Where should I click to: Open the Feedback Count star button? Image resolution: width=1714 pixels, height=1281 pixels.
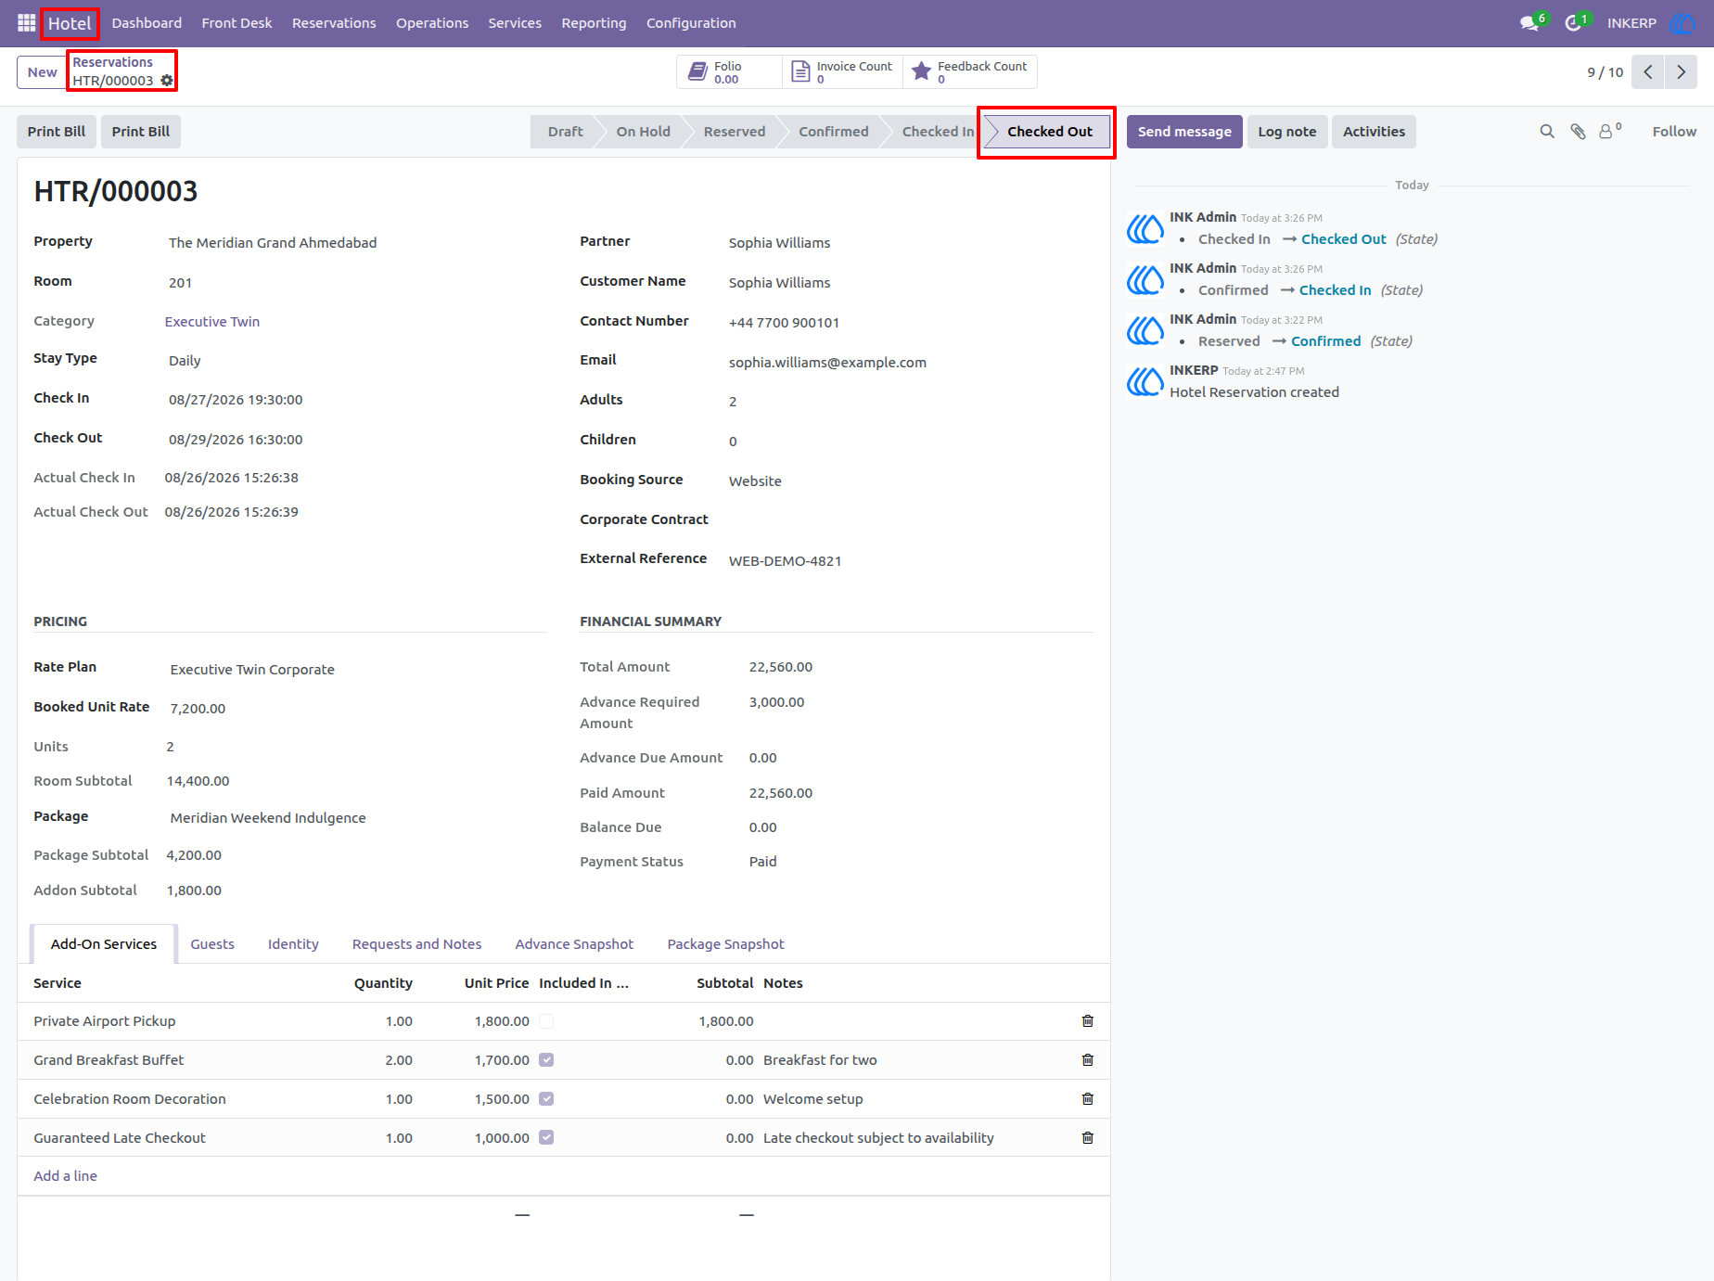point(970,72)
